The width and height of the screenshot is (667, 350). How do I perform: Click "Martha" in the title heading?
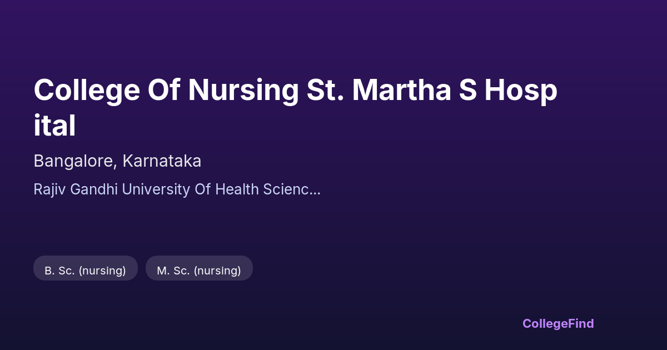click(401, 91)
